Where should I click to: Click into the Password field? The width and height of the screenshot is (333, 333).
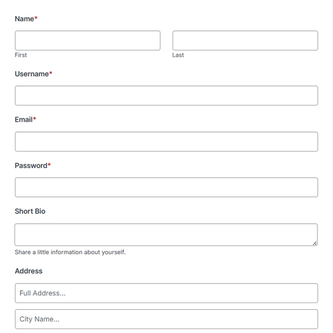tap(166, 187)
